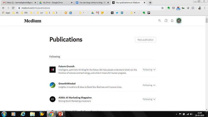Open Chrome profile avatar
Image resolution: width=208 pixels, height=117 pixels.
click(x=200, y=8)
